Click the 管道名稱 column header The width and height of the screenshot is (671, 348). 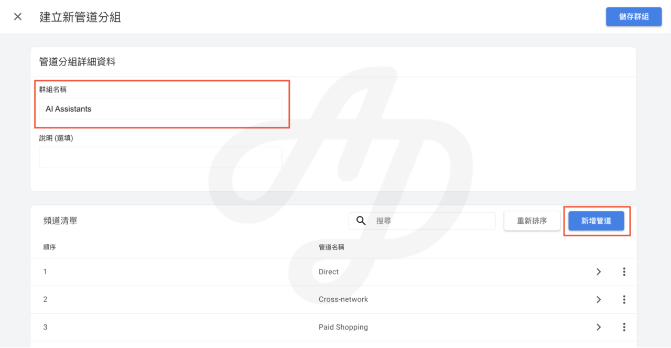pyautogui.click(x=331, y=247)
